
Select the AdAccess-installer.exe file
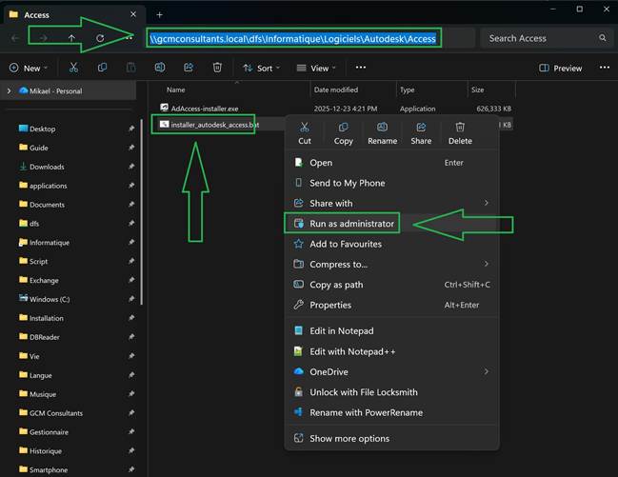point(205,109)
